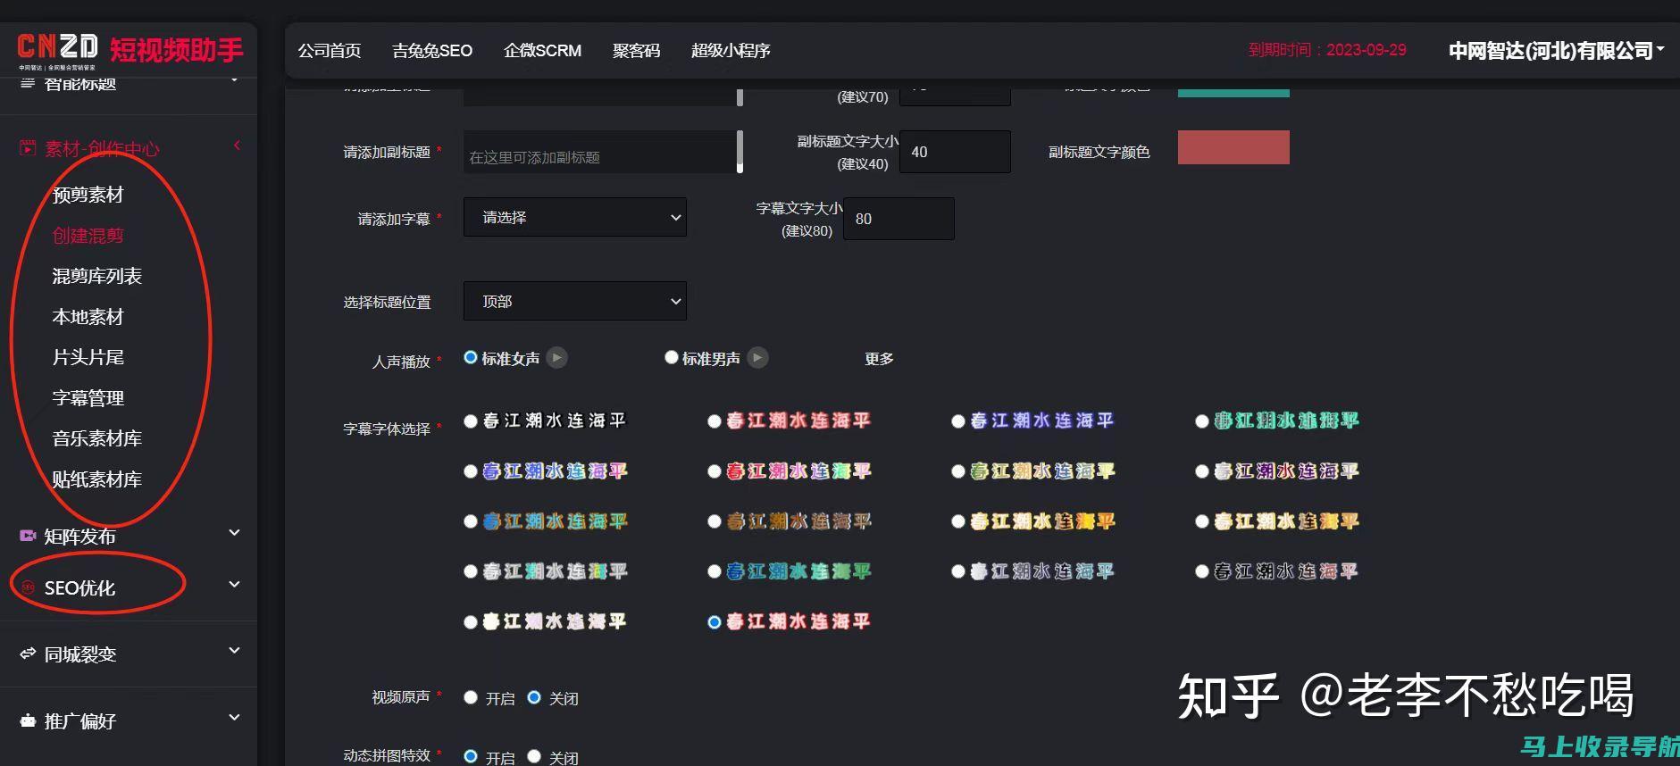Click the robot icon beside 推广偏好
1680x766 pixels.
(28, 720)
